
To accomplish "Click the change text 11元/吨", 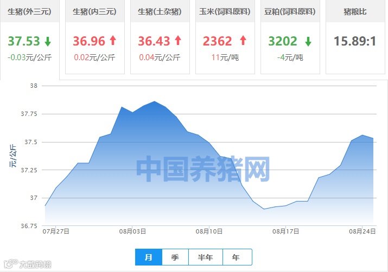I will point(225,57).
